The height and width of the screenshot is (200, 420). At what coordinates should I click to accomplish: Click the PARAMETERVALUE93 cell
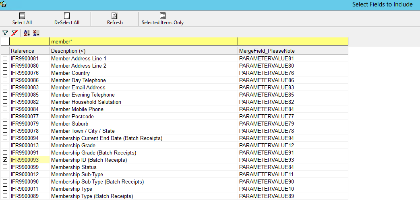(293, 160)
